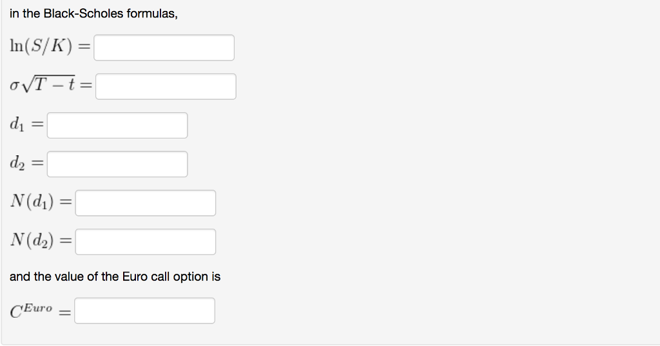This screenshot has width=660, height=346.
Task: Click the equals sign after d1
Action: click(37, 126)
